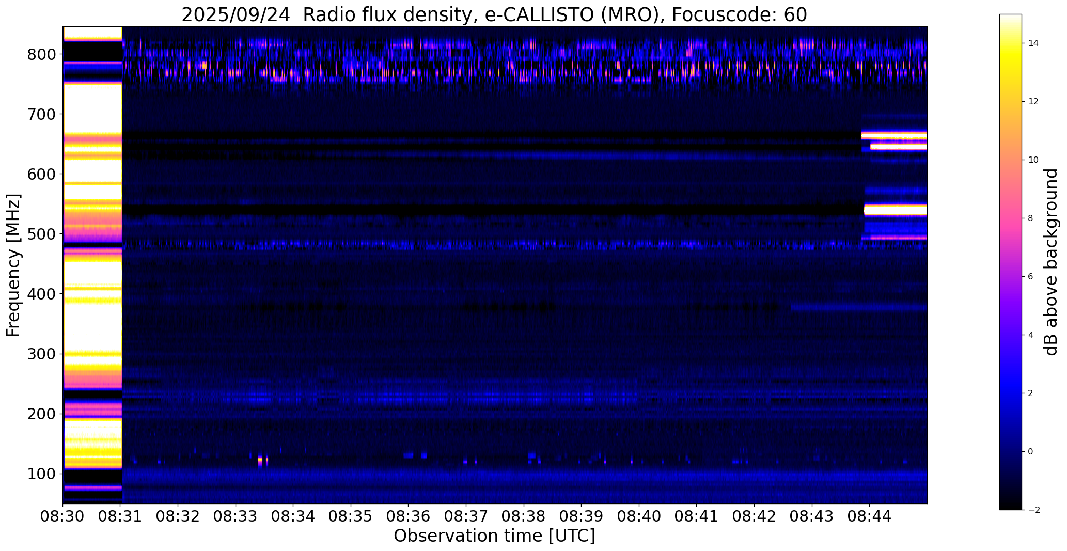Click the colorbar tick label 14
Screen dimensions: 1067x551
click(1033, 43)
